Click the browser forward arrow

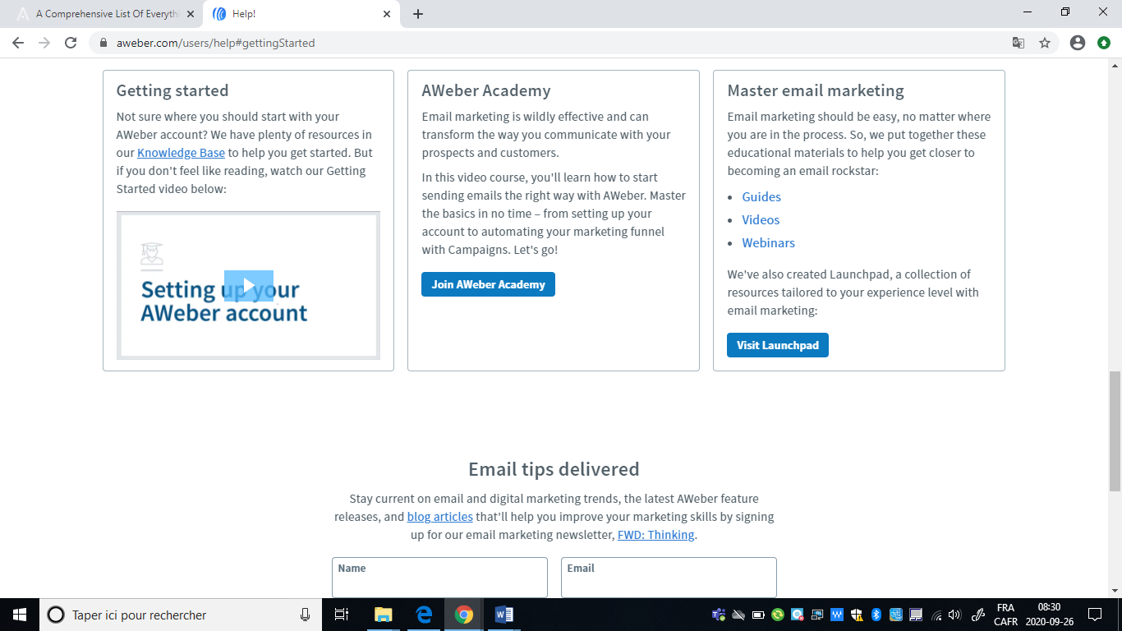click(x=44, y=43)
